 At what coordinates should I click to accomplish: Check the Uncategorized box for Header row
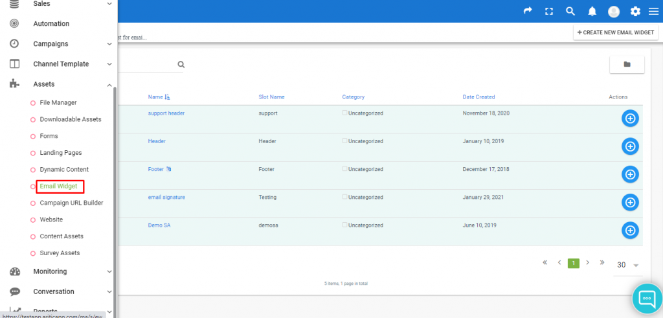344,141
